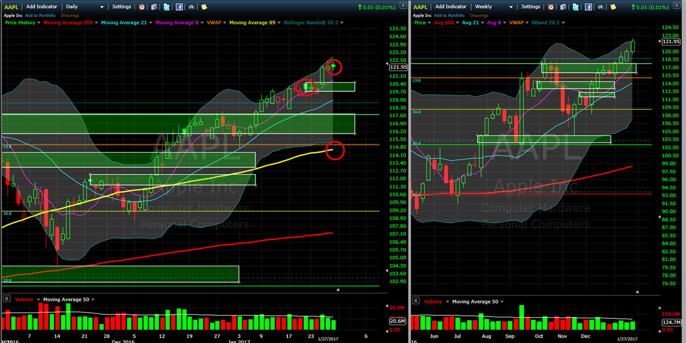Click the copy chart icon on Weekly chart

(563, 7)
